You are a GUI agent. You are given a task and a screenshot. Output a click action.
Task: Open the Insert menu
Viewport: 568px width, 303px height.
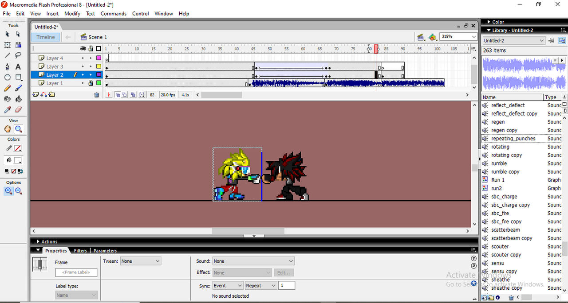tap(52, 14)
